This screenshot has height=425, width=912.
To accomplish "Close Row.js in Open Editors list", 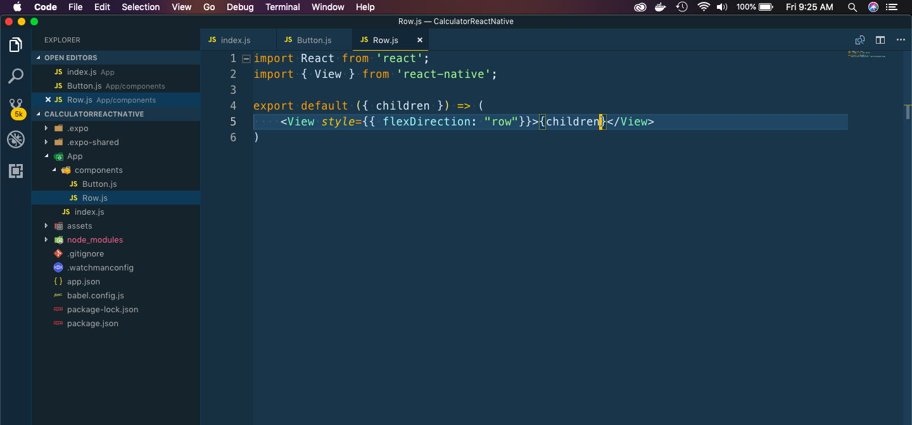I will pos(48,100).
